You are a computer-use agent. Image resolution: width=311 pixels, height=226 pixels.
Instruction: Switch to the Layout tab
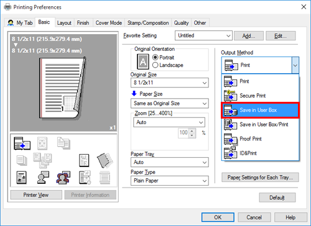(64, 23)
